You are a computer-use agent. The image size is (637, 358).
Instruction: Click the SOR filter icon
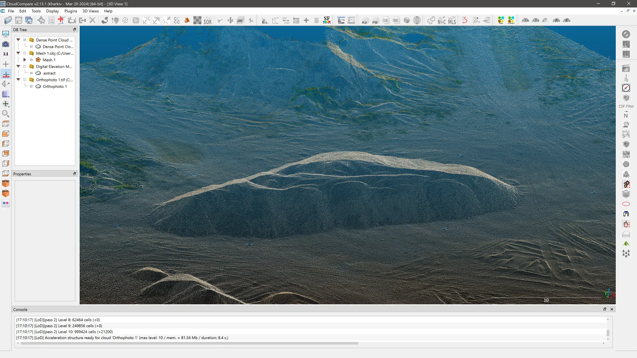click(x=208, y=20)
